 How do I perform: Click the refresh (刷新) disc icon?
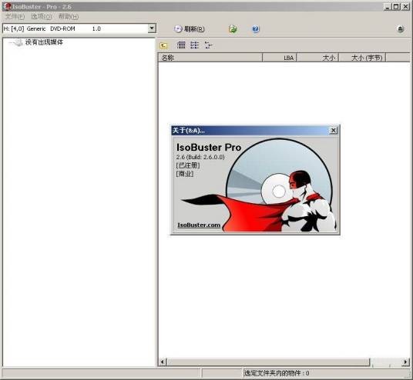[x=178, y=28]
